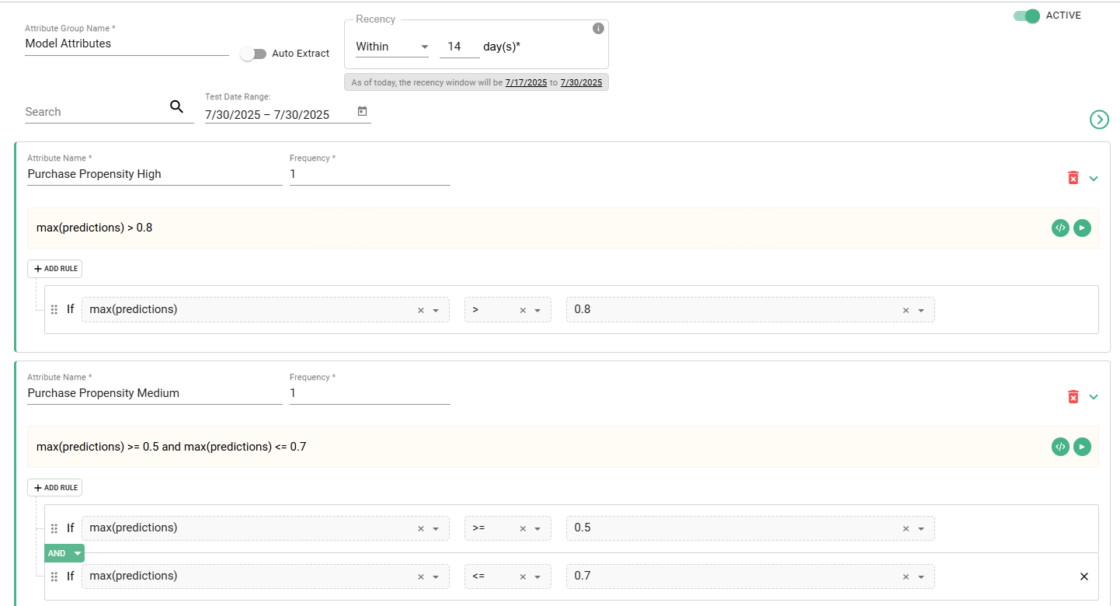Collapse the Purchase Propensity High card
The width and height of the screenshot is (1120, 606).
pyautogui.click(x=1094, y=178)
